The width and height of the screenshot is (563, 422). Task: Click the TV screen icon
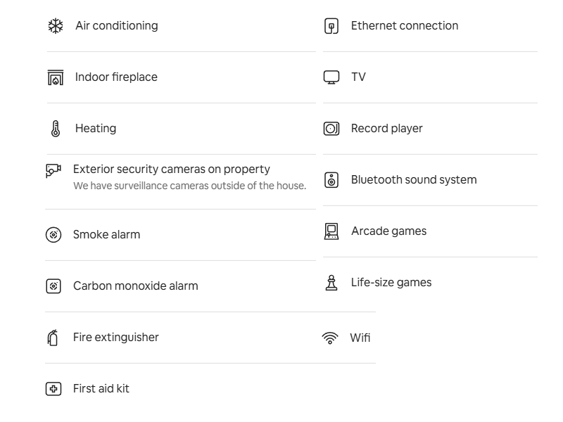point(331,77)
